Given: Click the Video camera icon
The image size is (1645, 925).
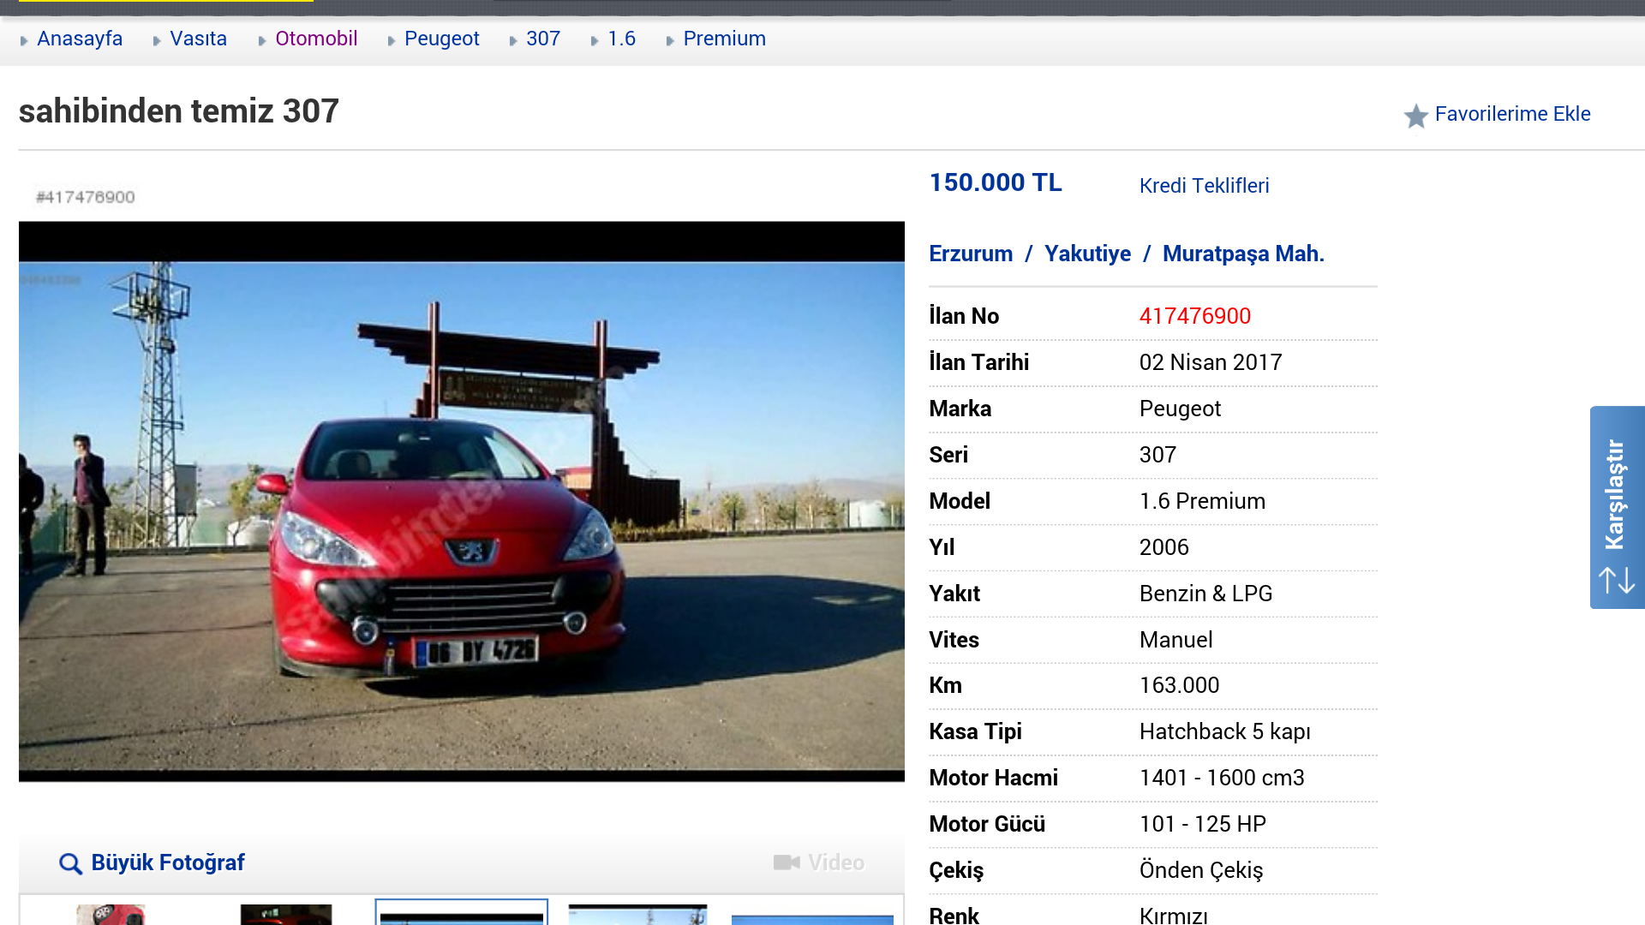Looking at the screenshot, I should coord(787,862).
